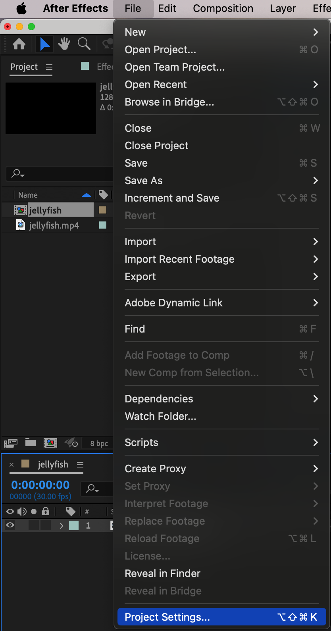Image resolution: width=331 pixels, height=631 pixels.
Task: Toggle layer 1 visibility eye
Action: [10, 525]
